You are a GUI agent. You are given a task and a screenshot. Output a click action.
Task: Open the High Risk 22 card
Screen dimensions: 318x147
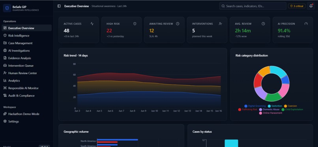[x=122, y=30]
